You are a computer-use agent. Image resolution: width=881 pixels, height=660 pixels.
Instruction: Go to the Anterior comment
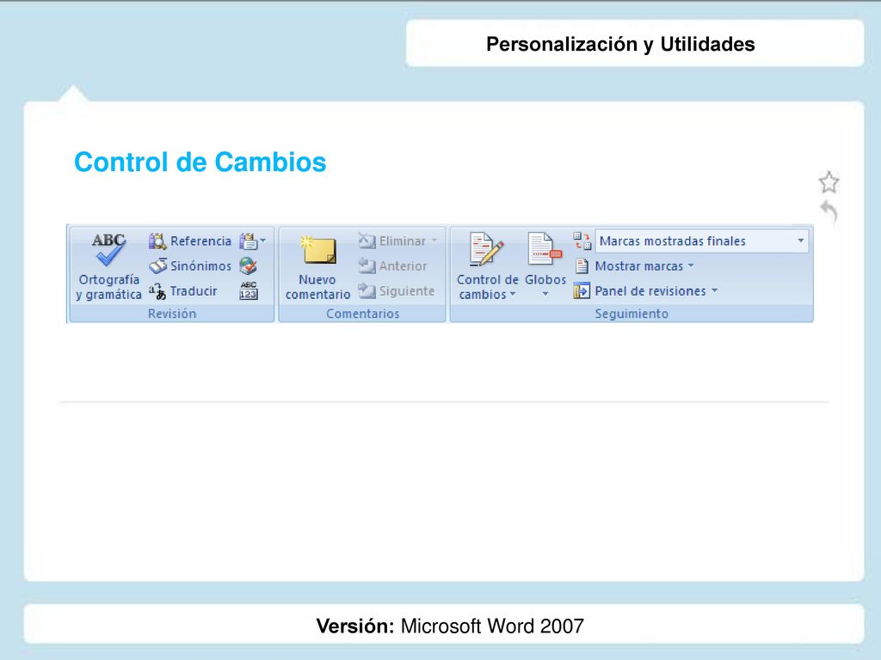(x=392, y=266)
